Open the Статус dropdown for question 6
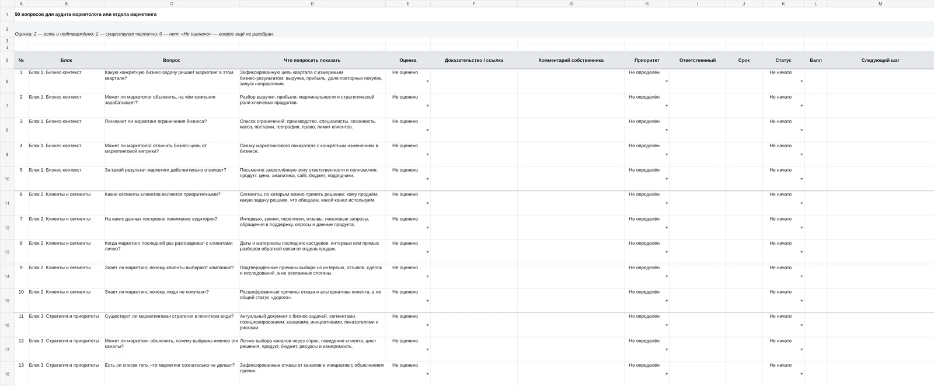 (x=801, y=203)
